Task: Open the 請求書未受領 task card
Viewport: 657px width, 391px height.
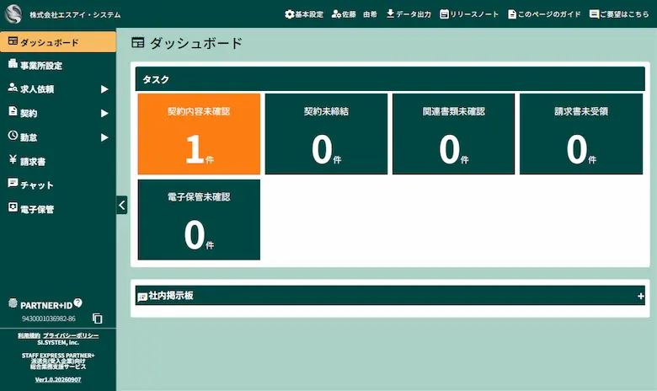Action: [580, 134]
